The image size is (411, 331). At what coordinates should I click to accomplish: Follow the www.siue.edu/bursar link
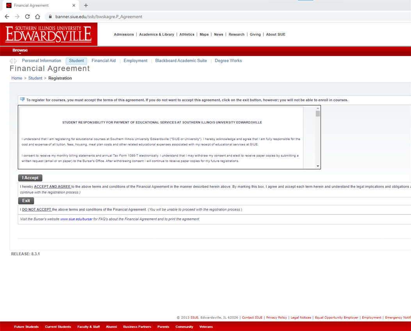(76, 219)
